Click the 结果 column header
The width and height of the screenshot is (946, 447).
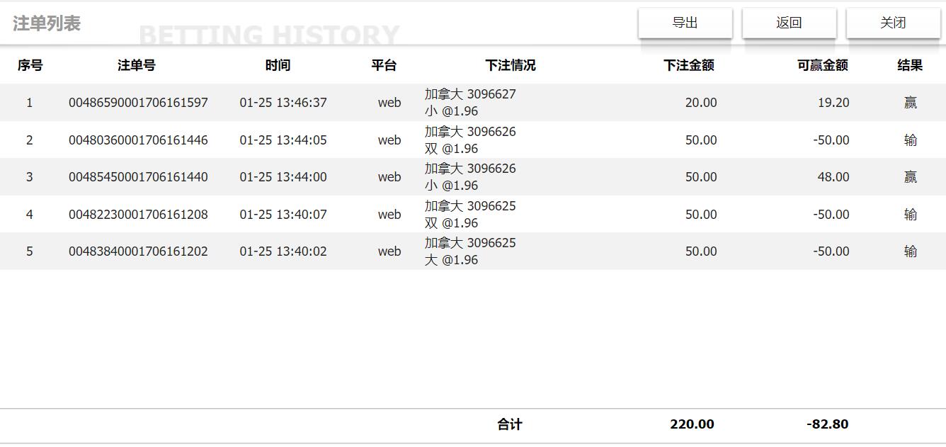(910, 65)
